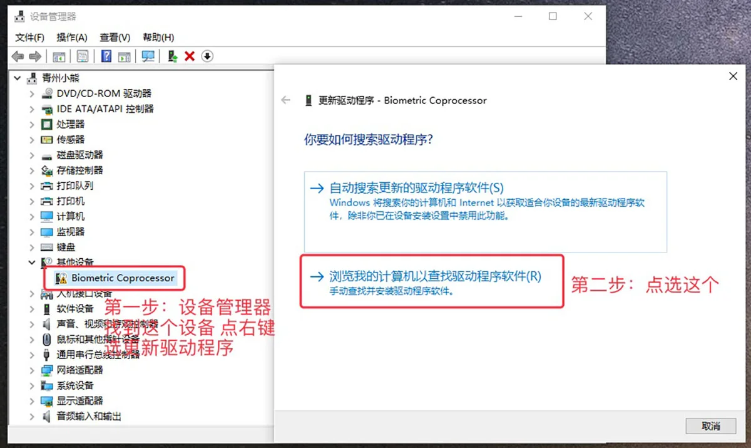751x448 pixels.
Task: Expand the 磁盘驱动器 tree node
Action: pos(32,155)
